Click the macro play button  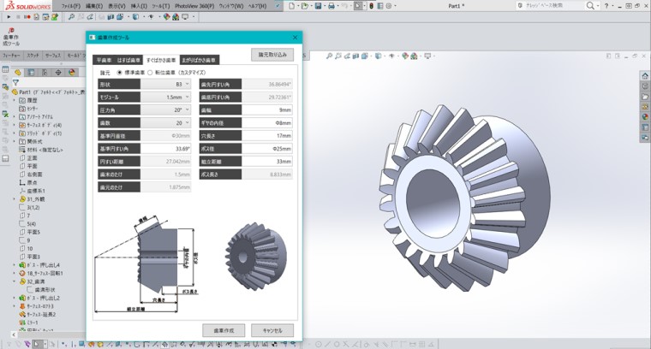coord(9,17)
